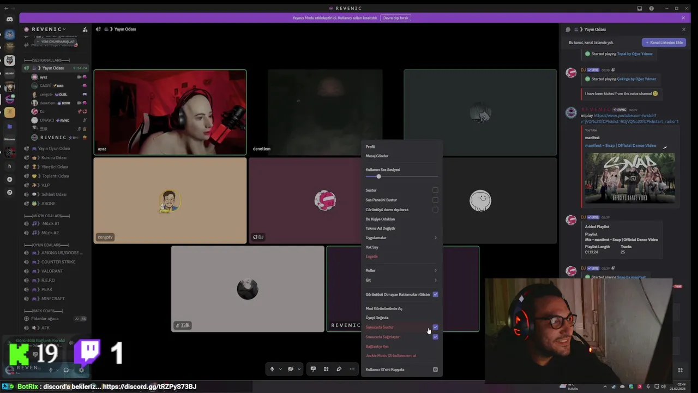Click Kullanıcı ID'sini Kopyala
The width and height of the screenshot is (698, 393).
(x=401, y=370)
